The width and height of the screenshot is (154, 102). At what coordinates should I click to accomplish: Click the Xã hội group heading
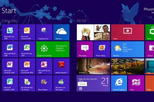pos(82,21)
